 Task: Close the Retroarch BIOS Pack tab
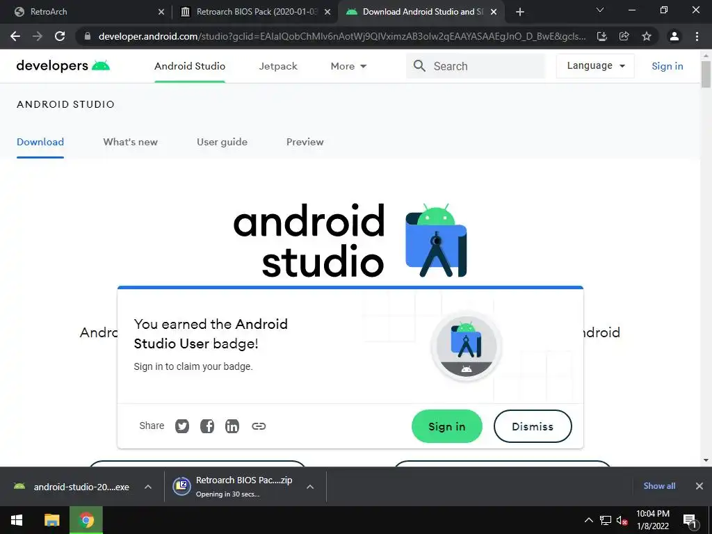[327, 12]
